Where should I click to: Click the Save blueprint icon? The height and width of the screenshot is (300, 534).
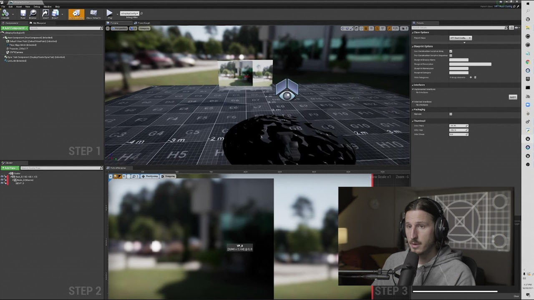point(23,14)
